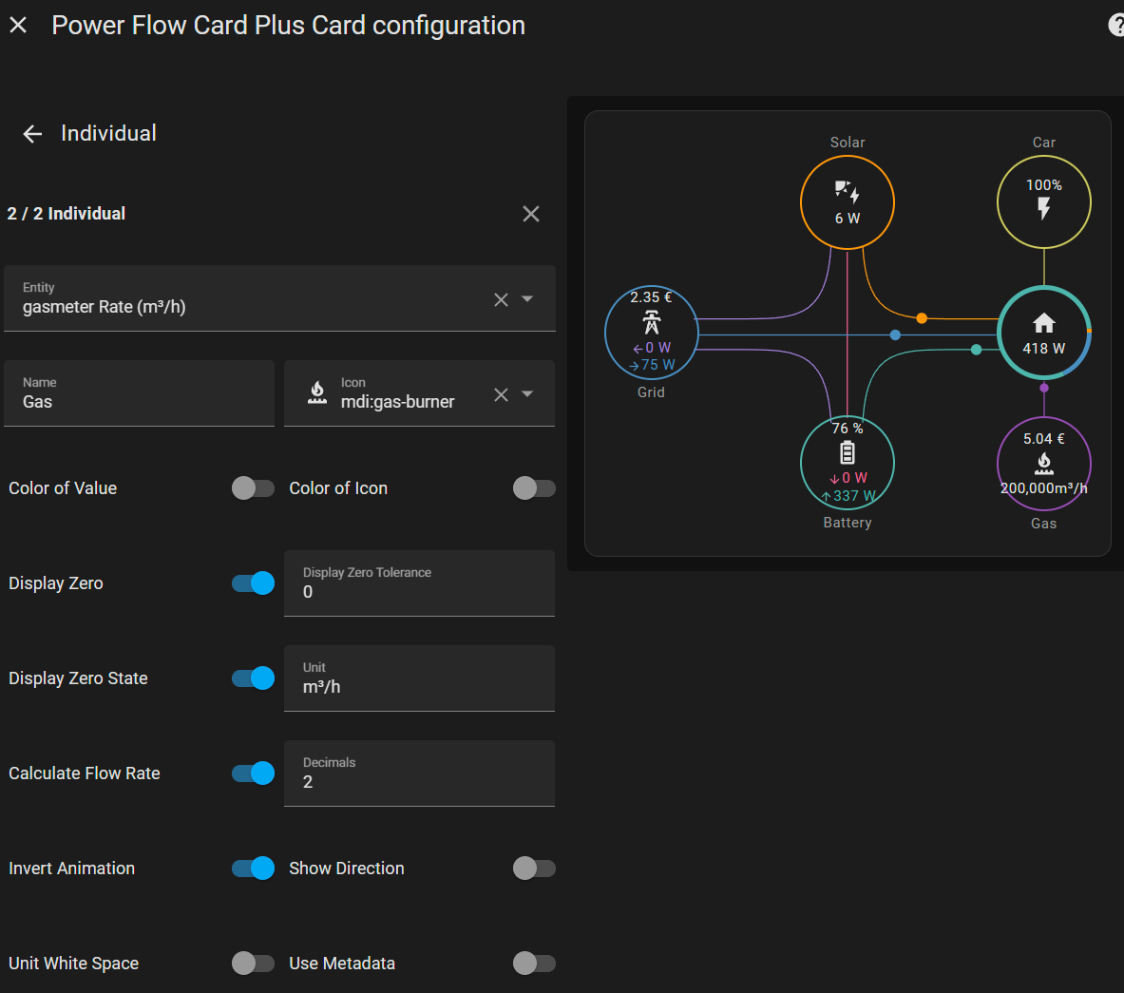Select the 2 / 2 Individual header
Viewport: 1124px width, 993px height.
tap(67, 213)
